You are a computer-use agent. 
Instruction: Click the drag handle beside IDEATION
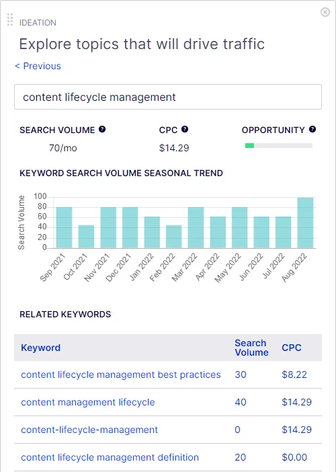pos(10,20)
